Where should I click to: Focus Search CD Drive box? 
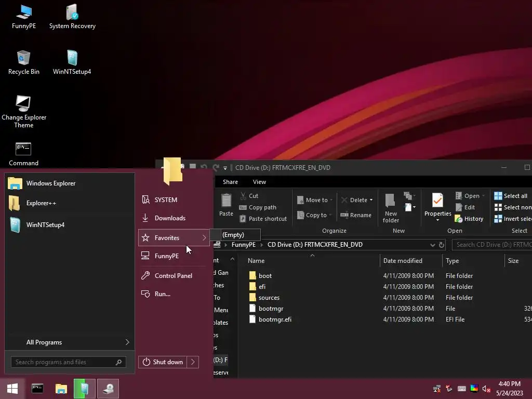click(x=492, y=245)
